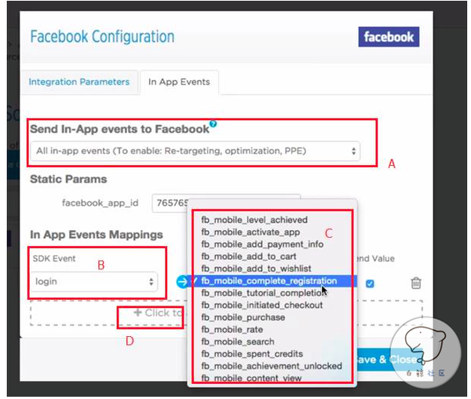Click the Facebook logo badge
471x399 pixels.
pos(389,37)
